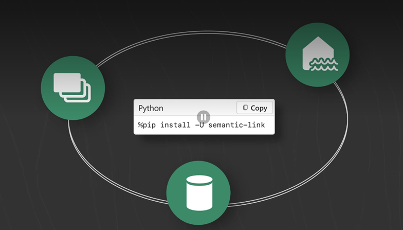Click the "%pip" command text
Screen dimensions: 403x230
(147, 125)
